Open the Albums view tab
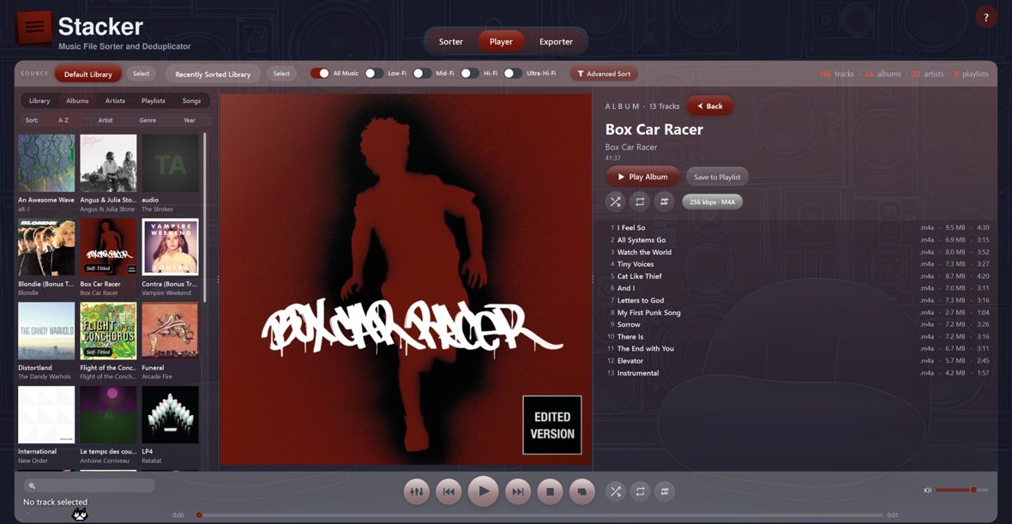The image size is (1012, 524). coord(77,100)
